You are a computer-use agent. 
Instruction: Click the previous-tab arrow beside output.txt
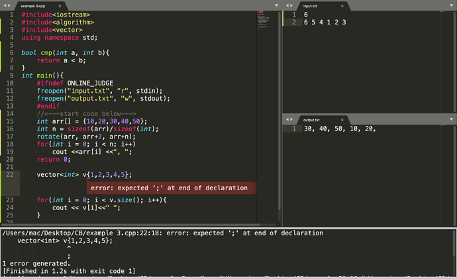click(287, 119)
